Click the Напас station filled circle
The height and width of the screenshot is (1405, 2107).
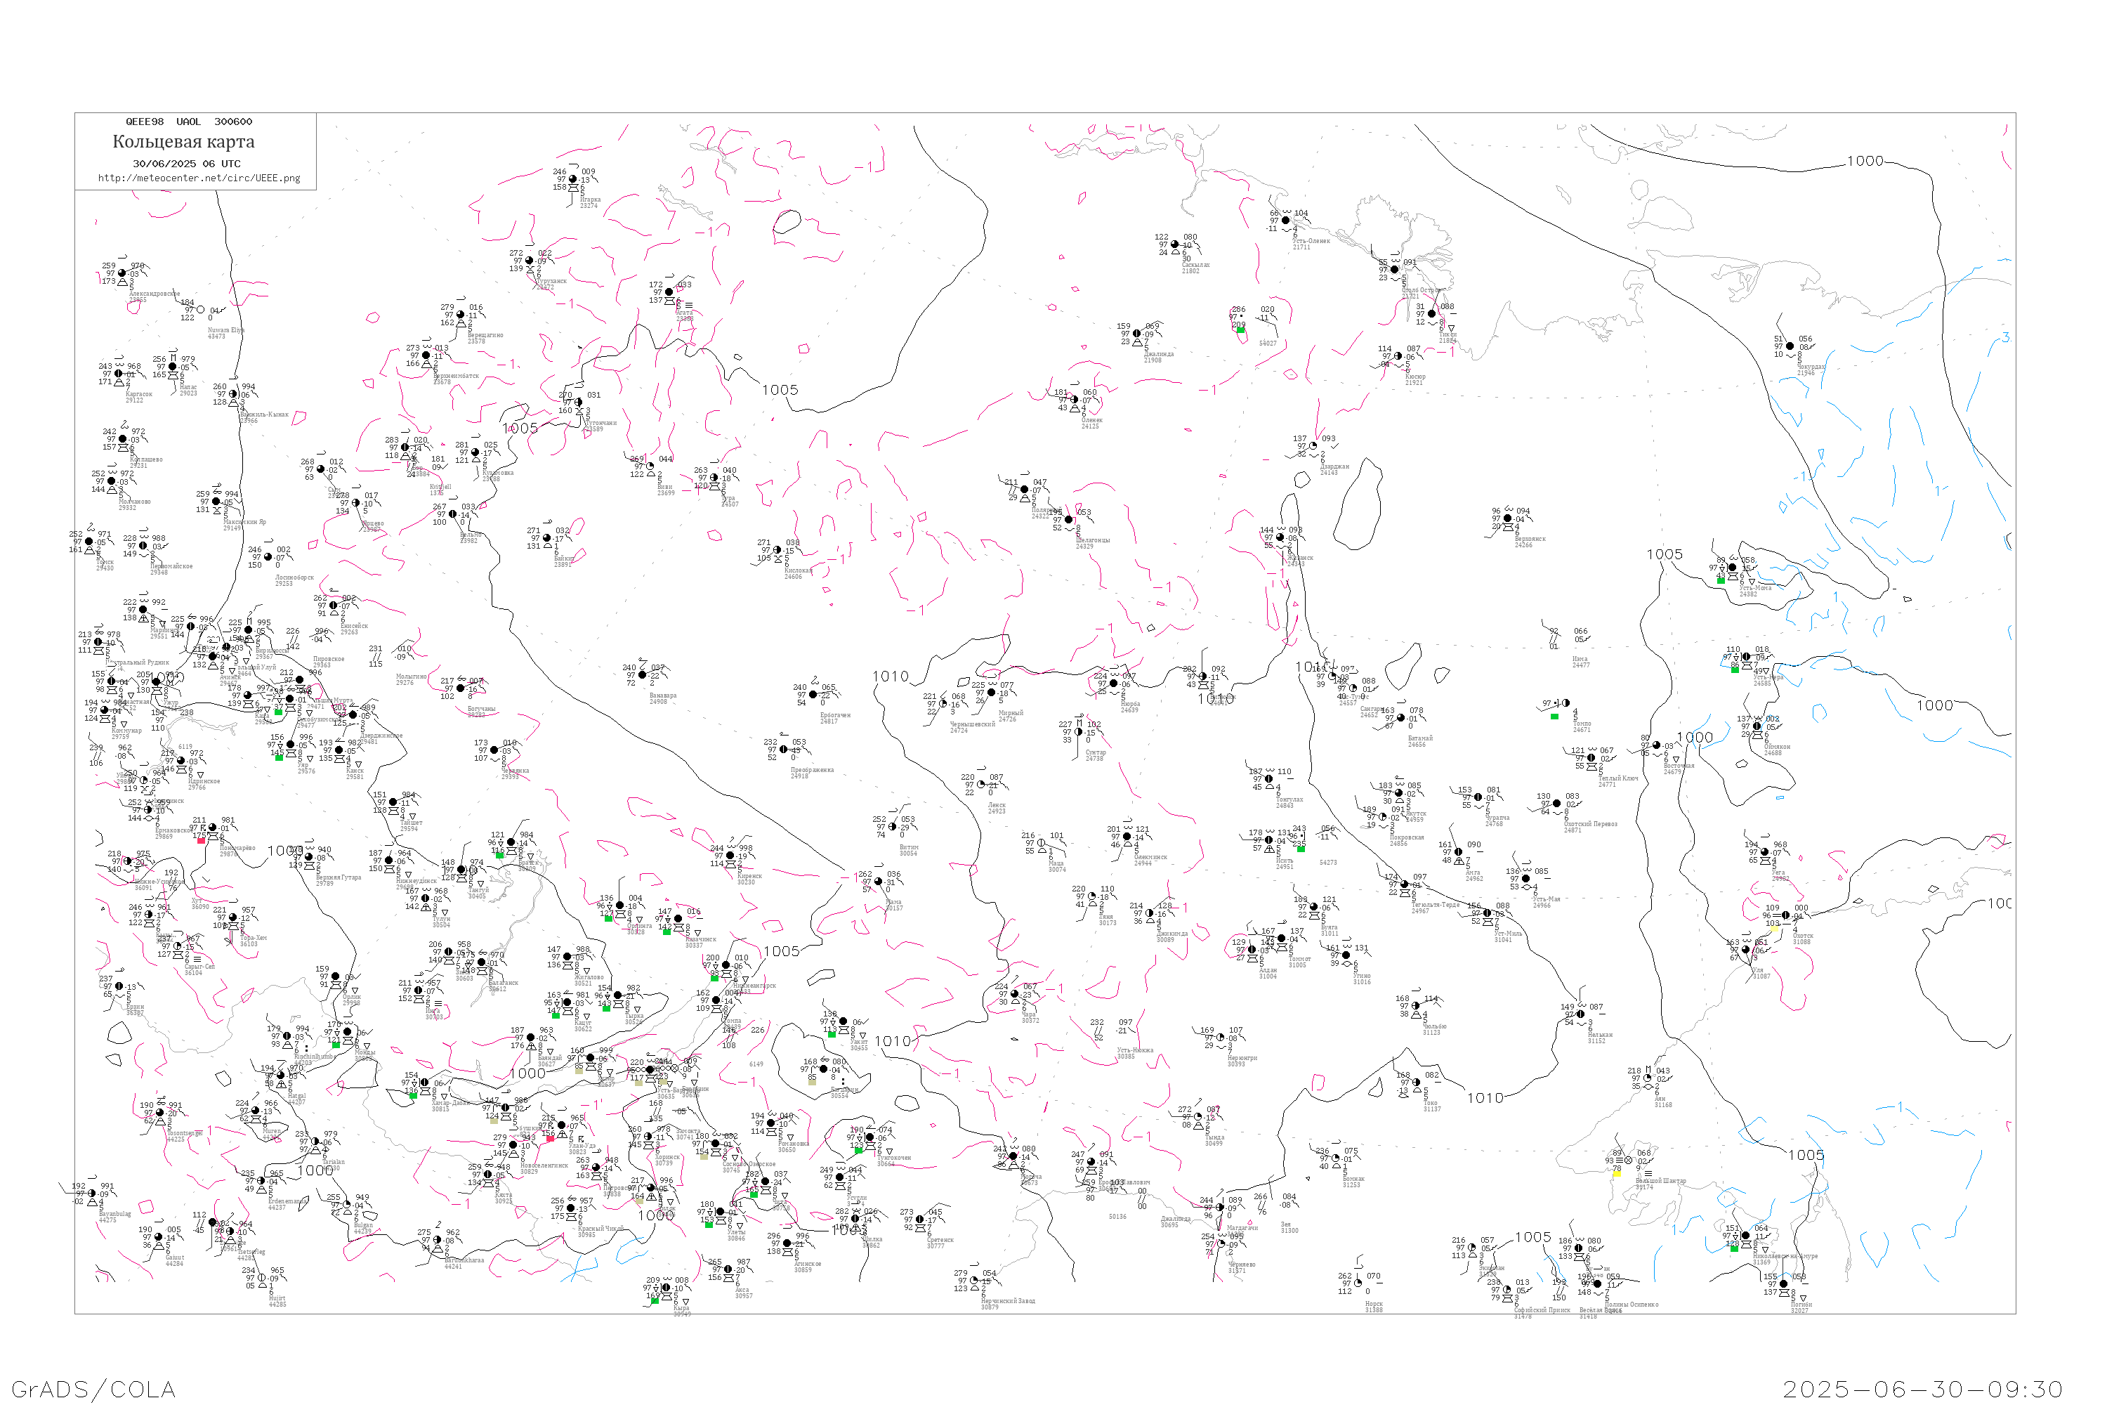click(x=173, y=367)
